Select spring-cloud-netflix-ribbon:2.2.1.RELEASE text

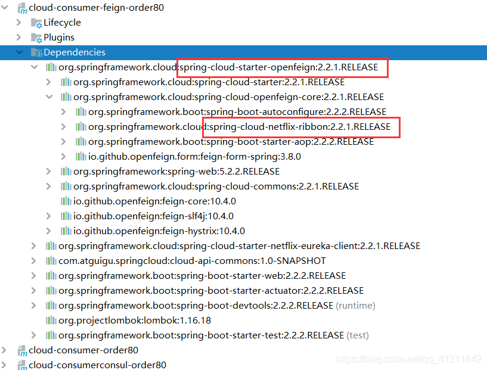(300, 127)
